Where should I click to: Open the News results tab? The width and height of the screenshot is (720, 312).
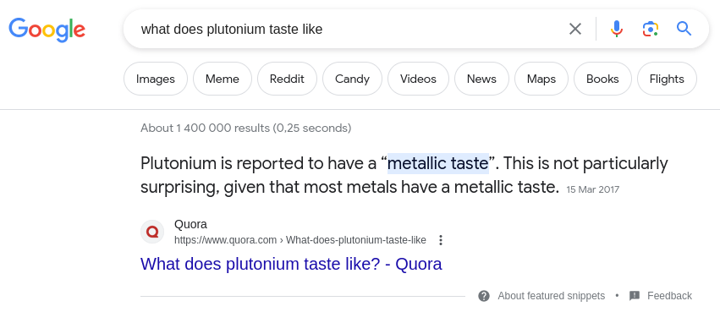click(x=481, y=79)
